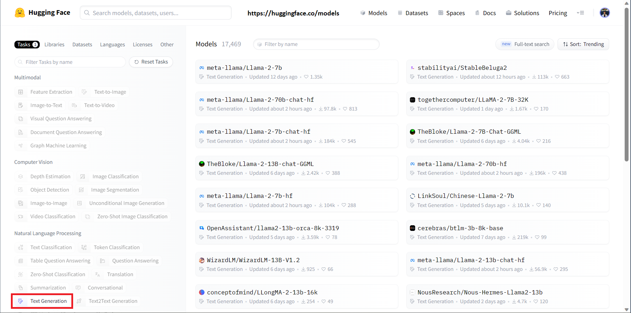631x313 pixels.
Task: Click the Visual Question Answering icon
Action: pyautogui.click(x=21, y=119)
